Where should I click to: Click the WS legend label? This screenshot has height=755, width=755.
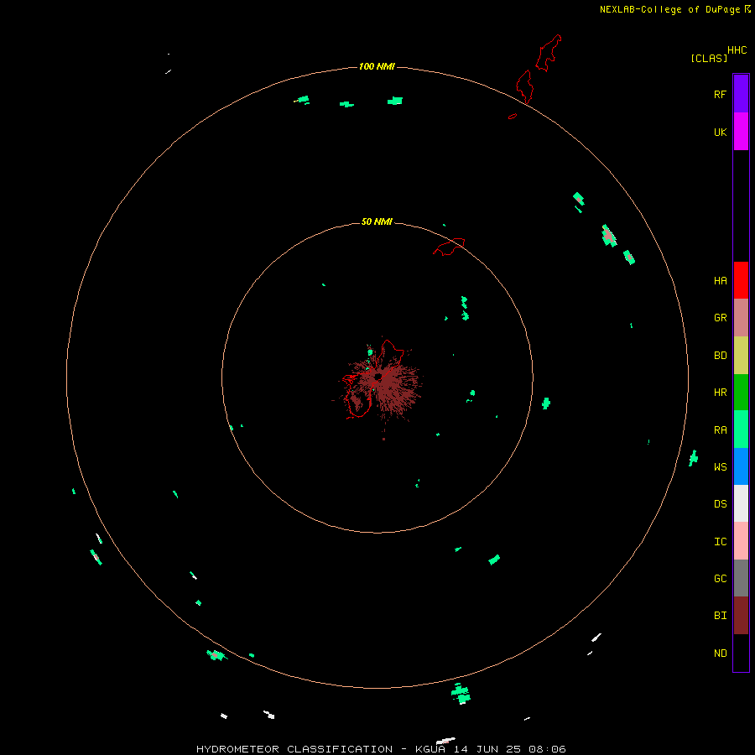click(720, 466)
